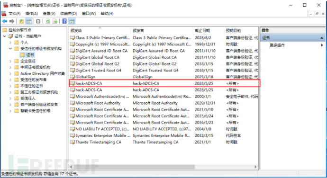Toggle Show/Hide Console Tree icon
This screenshot has width=327, height=178.
pos(29,21)
